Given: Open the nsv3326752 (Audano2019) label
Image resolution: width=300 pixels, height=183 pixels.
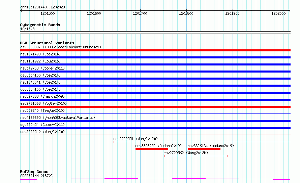Looking at the screenshot, I should [158, 146].
